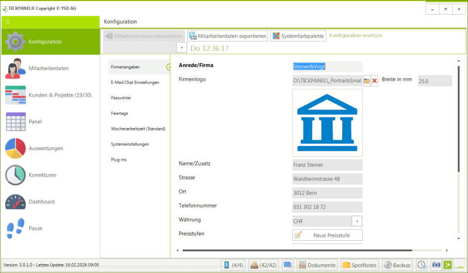Toggle the hamburger menu in green header

[x=8, y=22]
